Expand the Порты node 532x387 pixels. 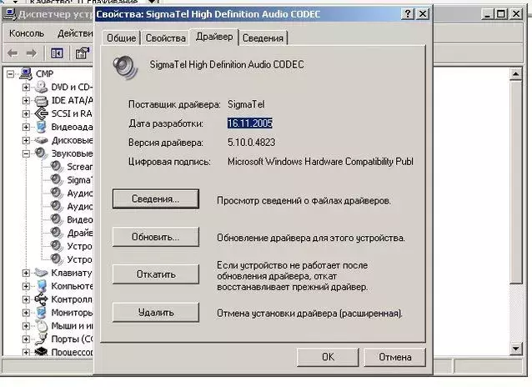(26, 339)
